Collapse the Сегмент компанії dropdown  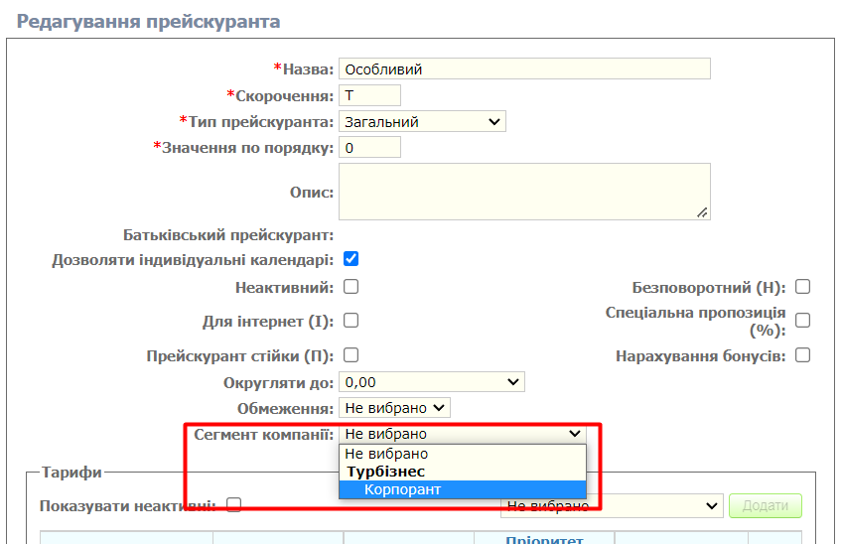pos(463,434)
